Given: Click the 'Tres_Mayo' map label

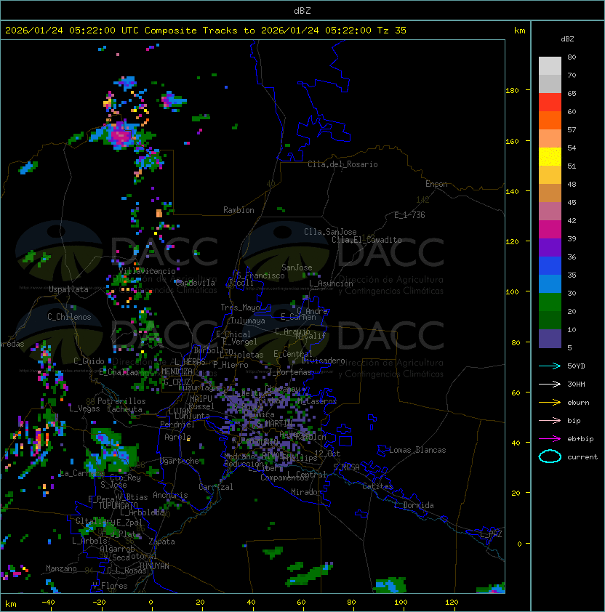Looking at the screenshot, I should click(x=240, y=307).
